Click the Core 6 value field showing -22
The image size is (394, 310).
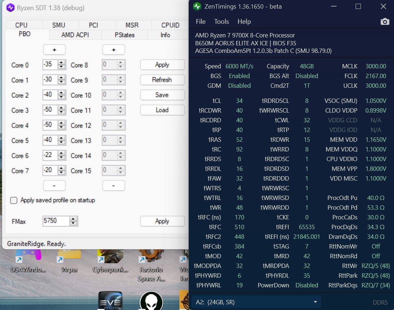(x=50, y=155)
